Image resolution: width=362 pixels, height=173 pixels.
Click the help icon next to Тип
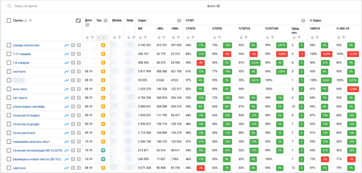click(x=105, y=20)
